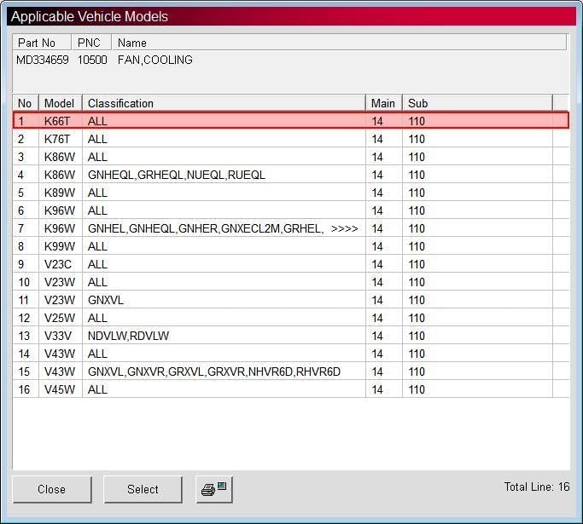Viewport: 583px width, 524px height.
Task: Sort by the Model column header
Action: (61, 103)
